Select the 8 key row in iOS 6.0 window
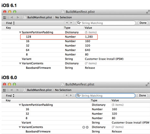Image resolution: width=150 pixels, height=134 pixels. pyautogui.click(x=76, y=118)
